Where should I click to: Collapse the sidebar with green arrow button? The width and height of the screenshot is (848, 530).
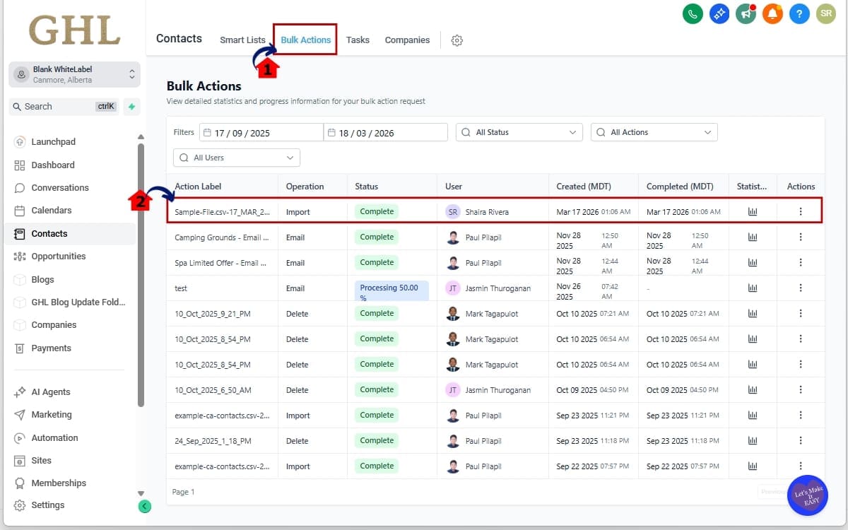[144, 506]
